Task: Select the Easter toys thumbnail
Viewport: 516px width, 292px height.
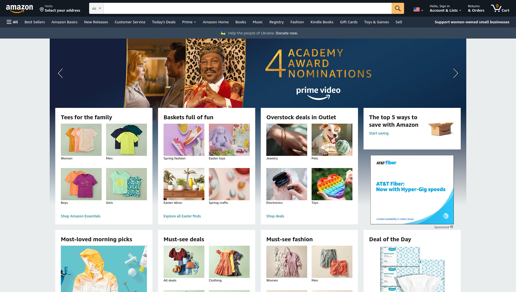Action: (229, 140)
